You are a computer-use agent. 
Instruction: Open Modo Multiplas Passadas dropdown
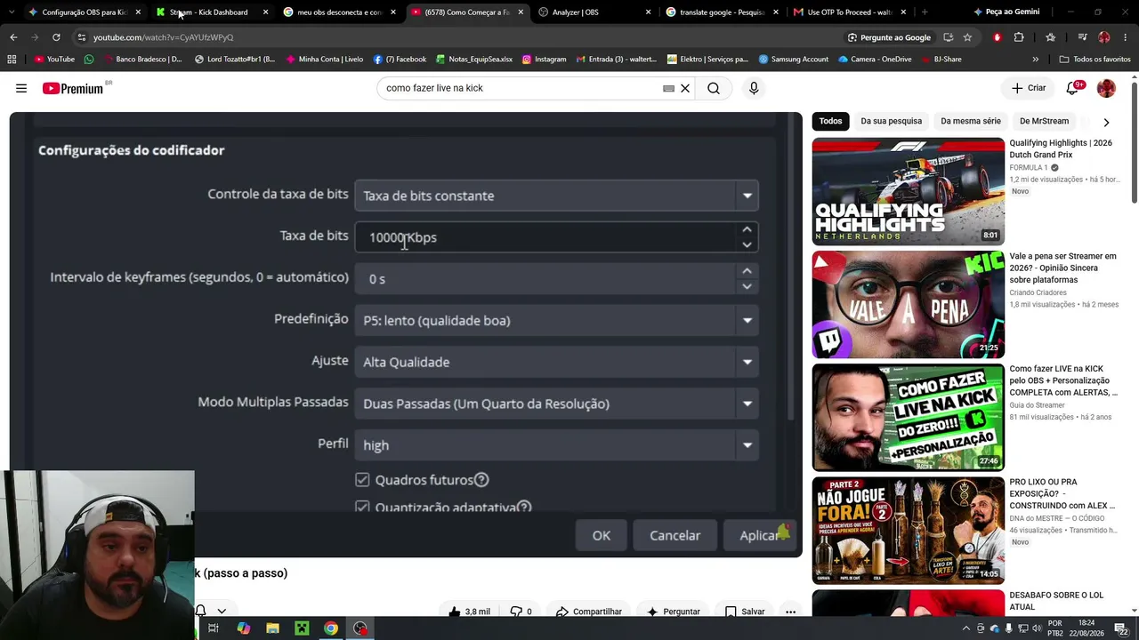click(556, 404)
